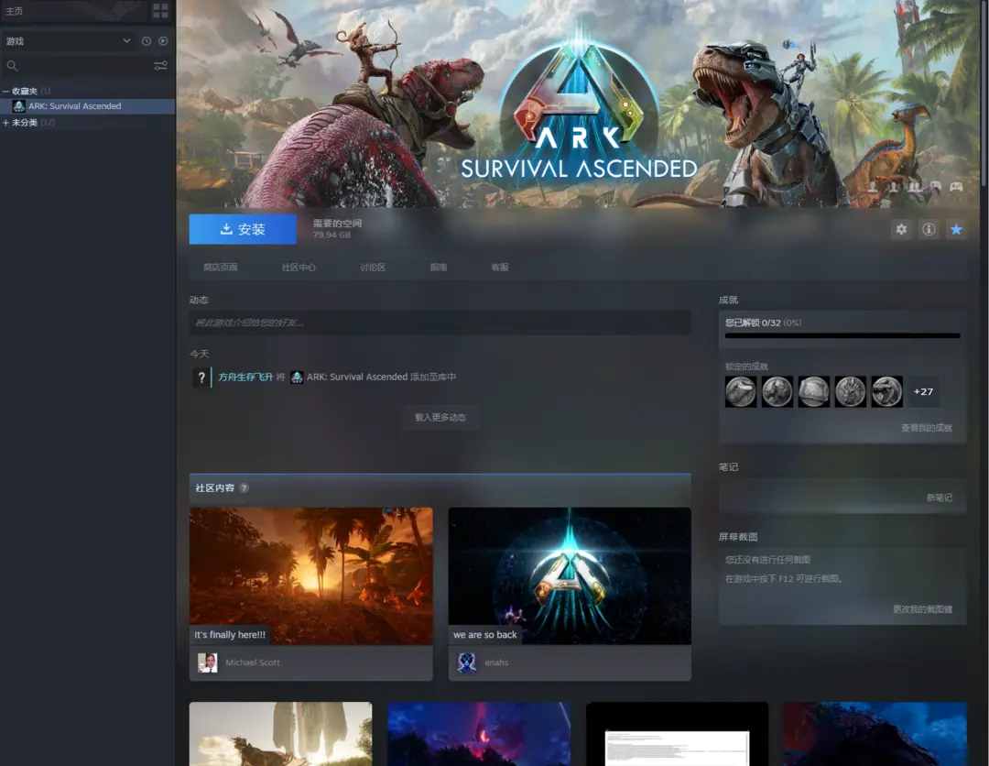Click the achievements progress bar
This screenshot has width=989, height=766.
[842, 336]
